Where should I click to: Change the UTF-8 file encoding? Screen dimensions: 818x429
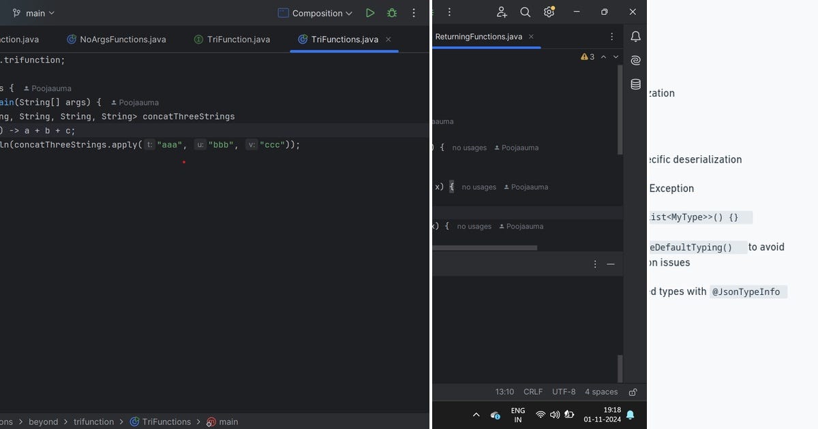564,392
